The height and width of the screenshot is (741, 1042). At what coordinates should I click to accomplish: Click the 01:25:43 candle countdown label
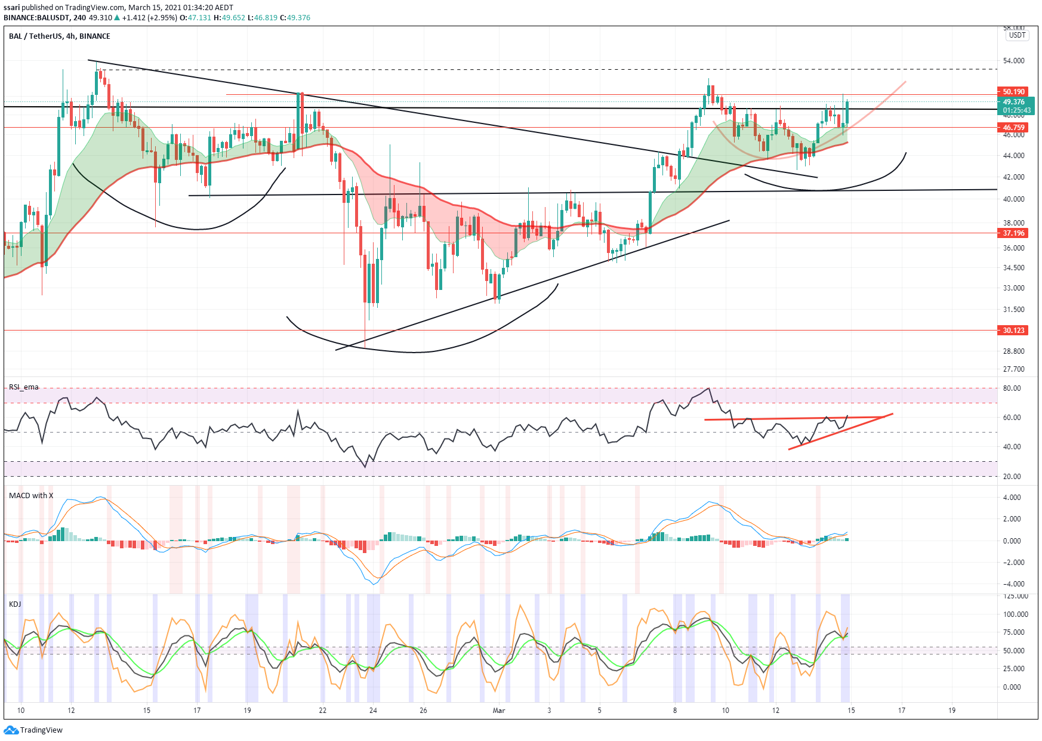(1017, 110)
